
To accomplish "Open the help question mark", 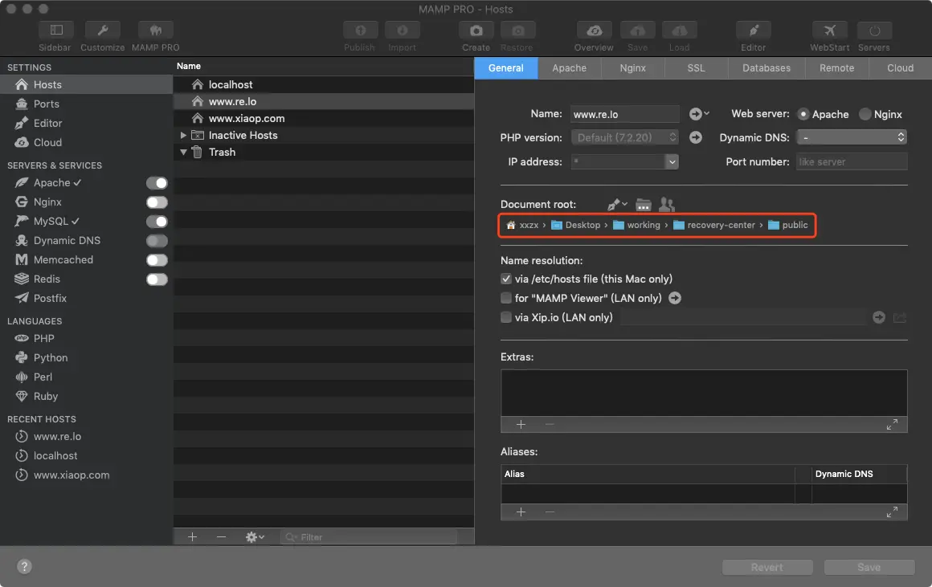I will pos(24,566).
